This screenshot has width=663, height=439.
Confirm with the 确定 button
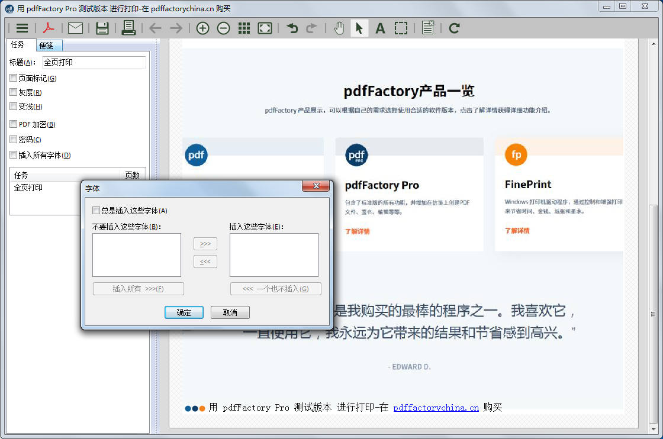184,312
